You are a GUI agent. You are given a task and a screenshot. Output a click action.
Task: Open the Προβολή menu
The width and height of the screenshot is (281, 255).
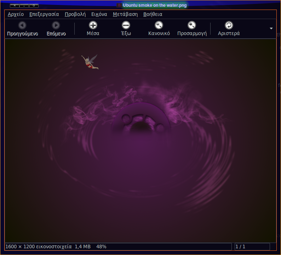75,15
